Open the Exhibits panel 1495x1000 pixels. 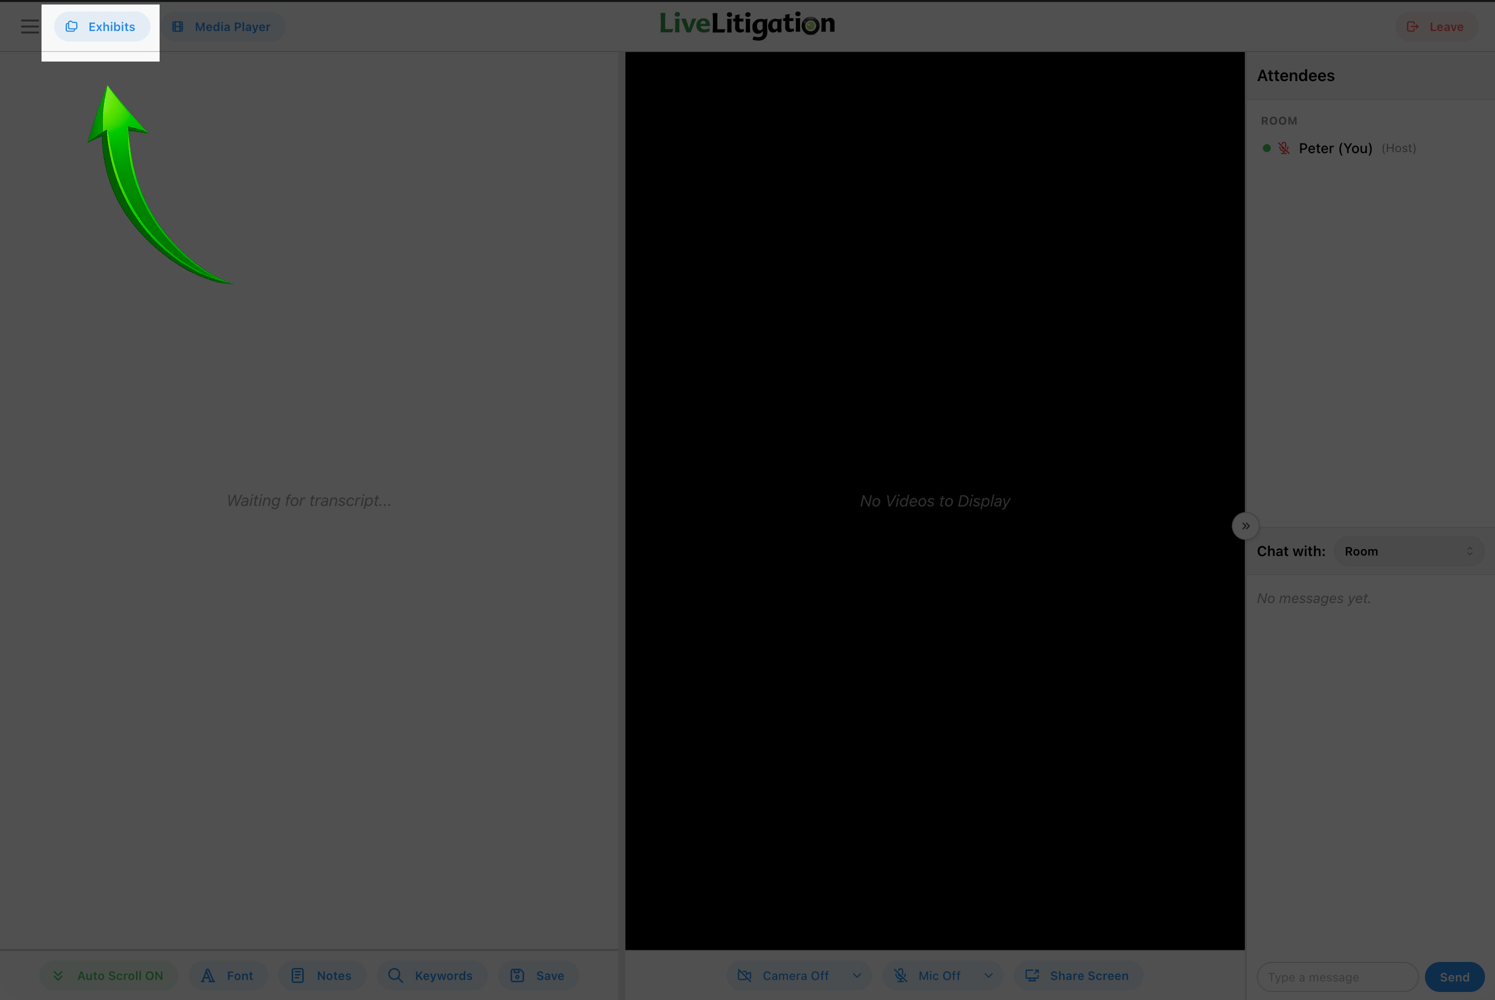[102, 27]
